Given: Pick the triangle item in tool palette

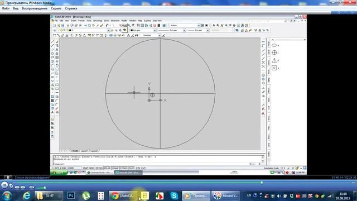Looking at the screenshot, I should coord(274,60).
